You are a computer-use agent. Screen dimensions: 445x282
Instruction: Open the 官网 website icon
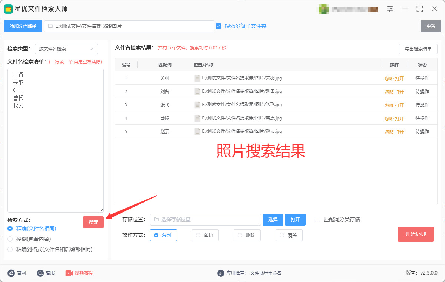point(11,273)
